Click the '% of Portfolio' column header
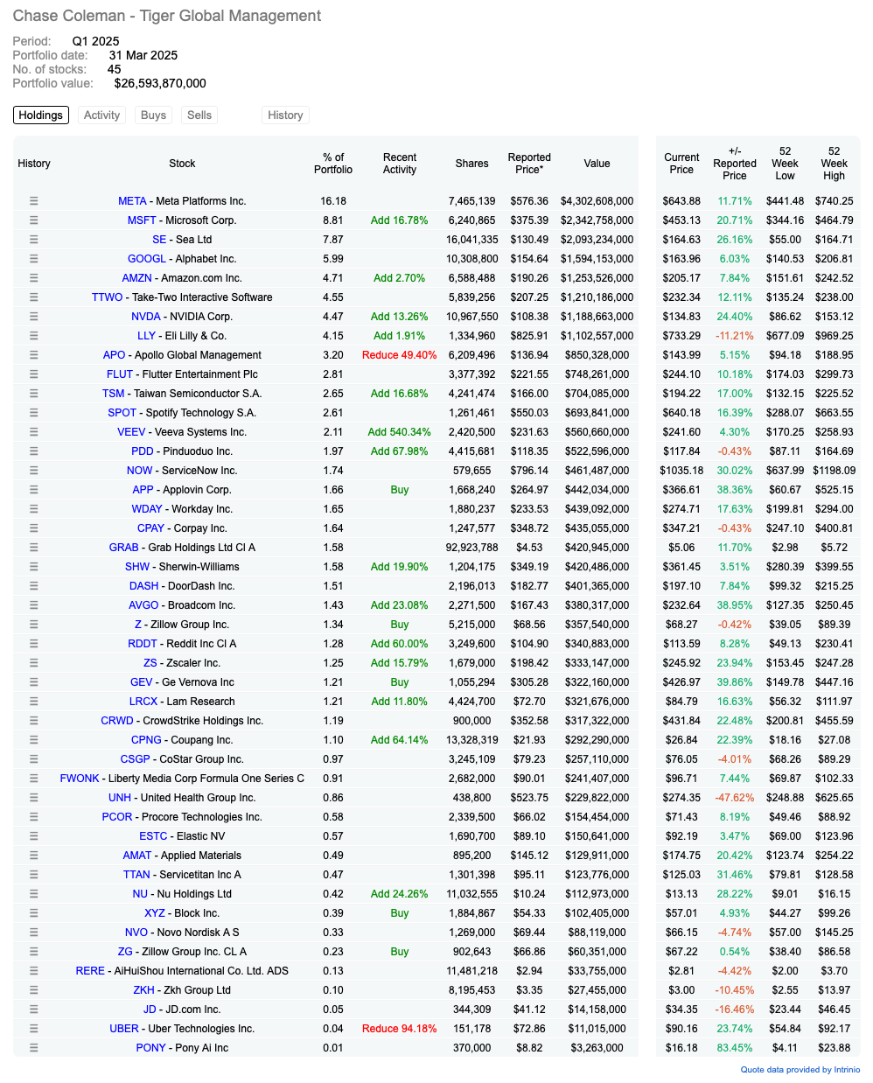 333,164
